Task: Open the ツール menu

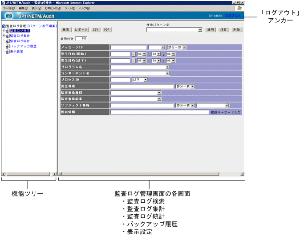Action: coord(70,8)
